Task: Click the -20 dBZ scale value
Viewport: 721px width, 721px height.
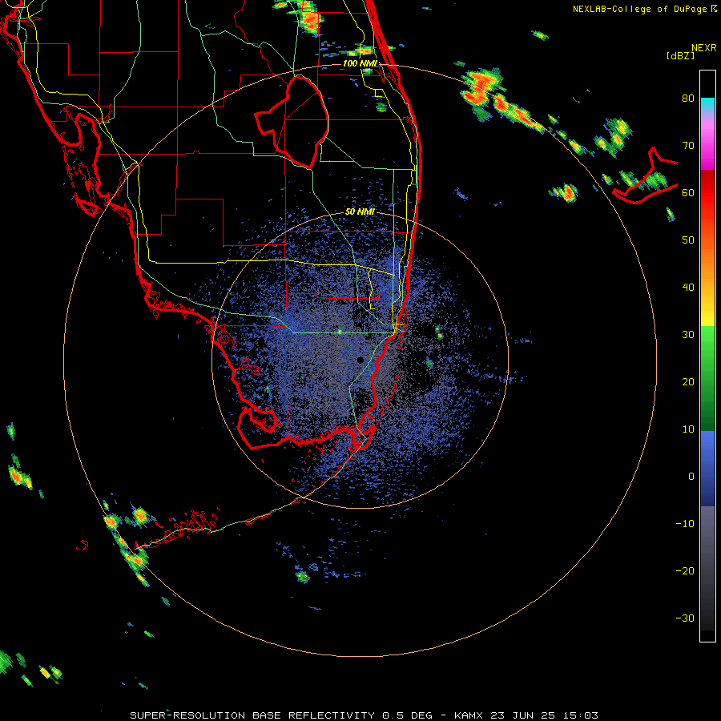Action: coord(685,571)
